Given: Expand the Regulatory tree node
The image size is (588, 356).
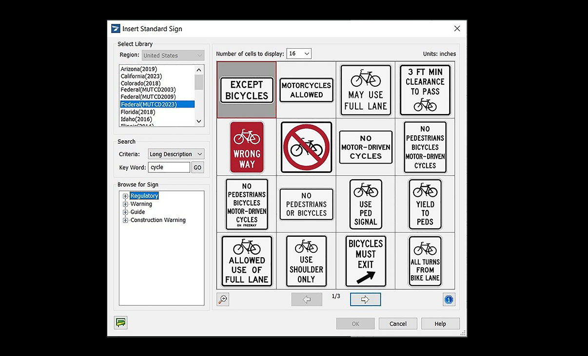Looking at the screenshot, I should [x=125, y=196].
